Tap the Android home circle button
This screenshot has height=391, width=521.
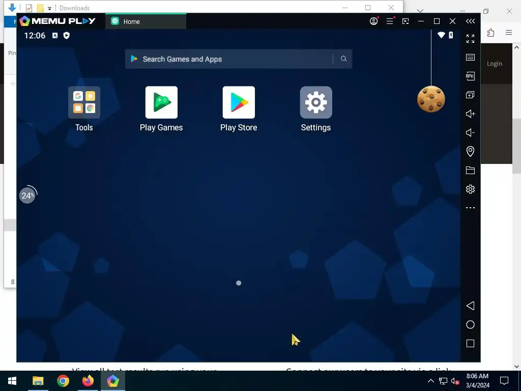point(470,325)
